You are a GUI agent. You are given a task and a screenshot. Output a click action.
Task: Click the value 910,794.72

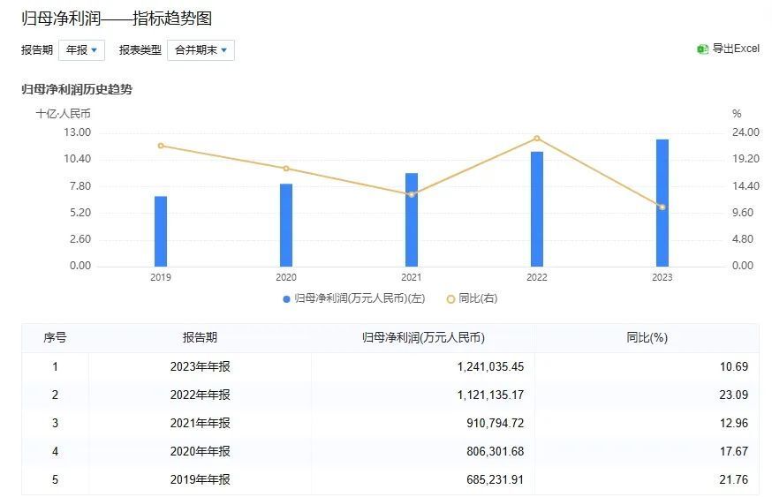click(x=496, y=423)
